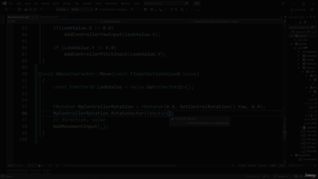Collapse the Games folder node
The width and height of the screenshot is (318, 179).
tap(292, 44)
